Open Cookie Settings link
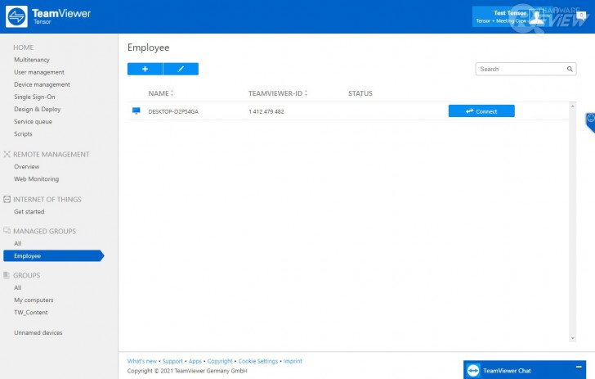 (x=258, y=361)
